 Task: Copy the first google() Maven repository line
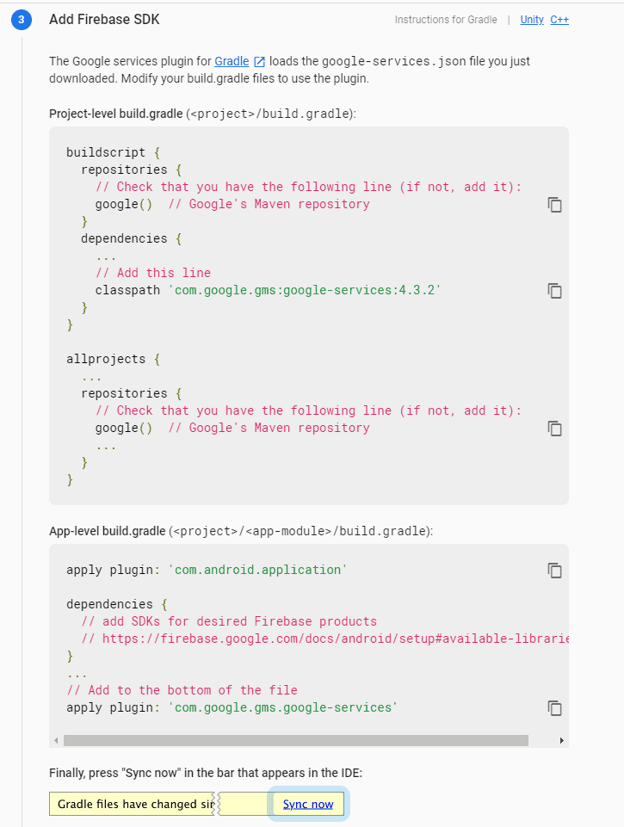554,205
